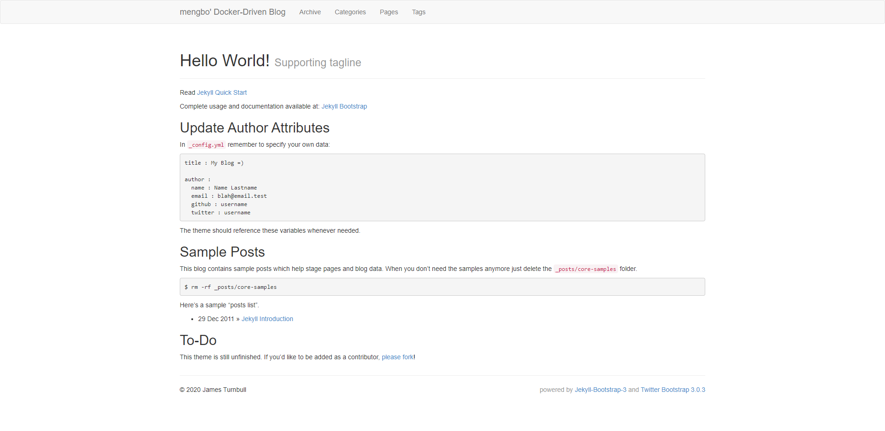Click the 'Here's a sample posts list' text
Screen dimensions: 885x431
pyautogui.click(x=219, y=305)
